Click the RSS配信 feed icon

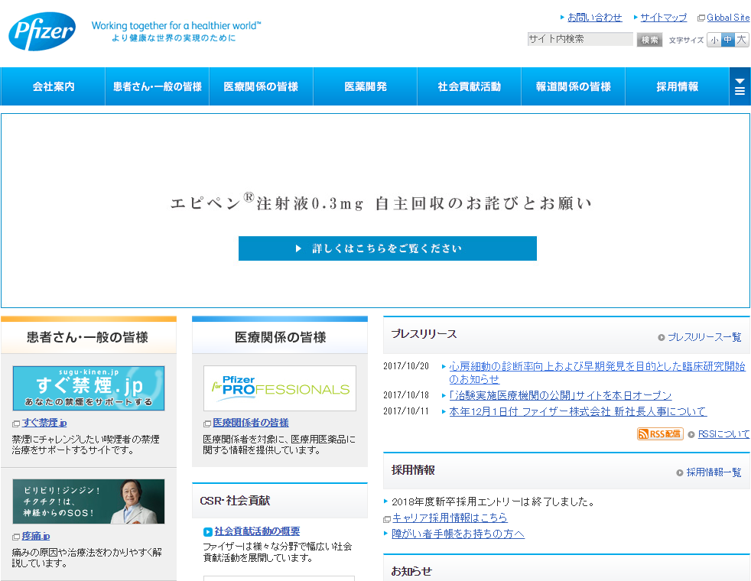(x=660, y=433)
